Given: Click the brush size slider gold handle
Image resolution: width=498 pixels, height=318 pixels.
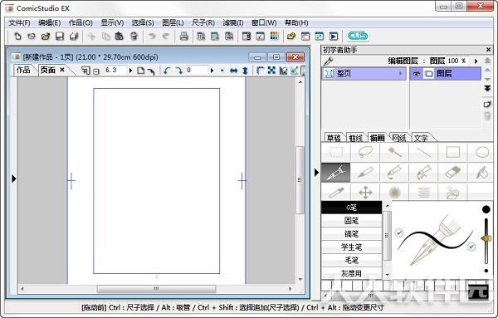Looking at the screenshot, I should (486, 238).
